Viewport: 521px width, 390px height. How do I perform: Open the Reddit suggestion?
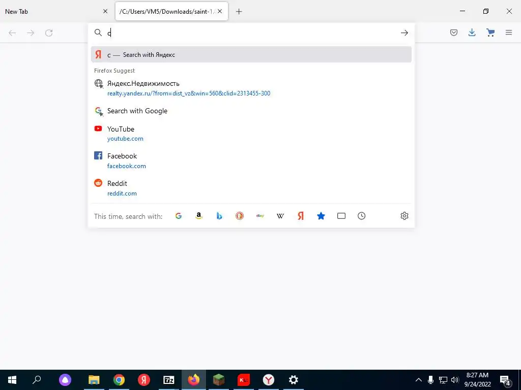click(x=251, y=188)
